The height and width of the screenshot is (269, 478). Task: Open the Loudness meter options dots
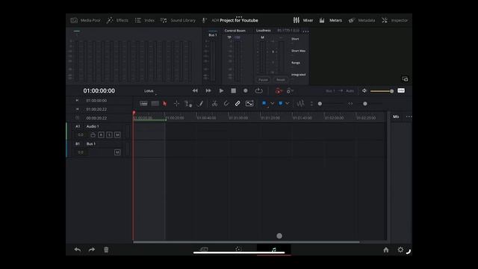tap(305, 31)
